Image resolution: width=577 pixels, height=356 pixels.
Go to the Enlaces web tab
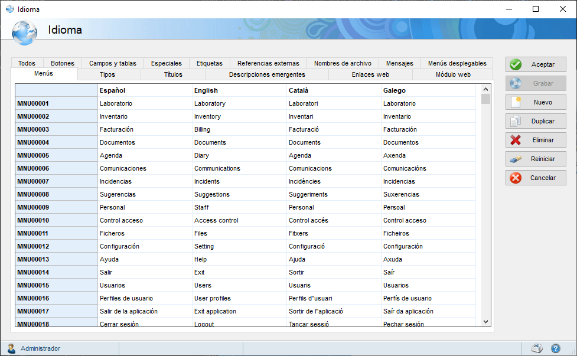[x=370, y=74]
